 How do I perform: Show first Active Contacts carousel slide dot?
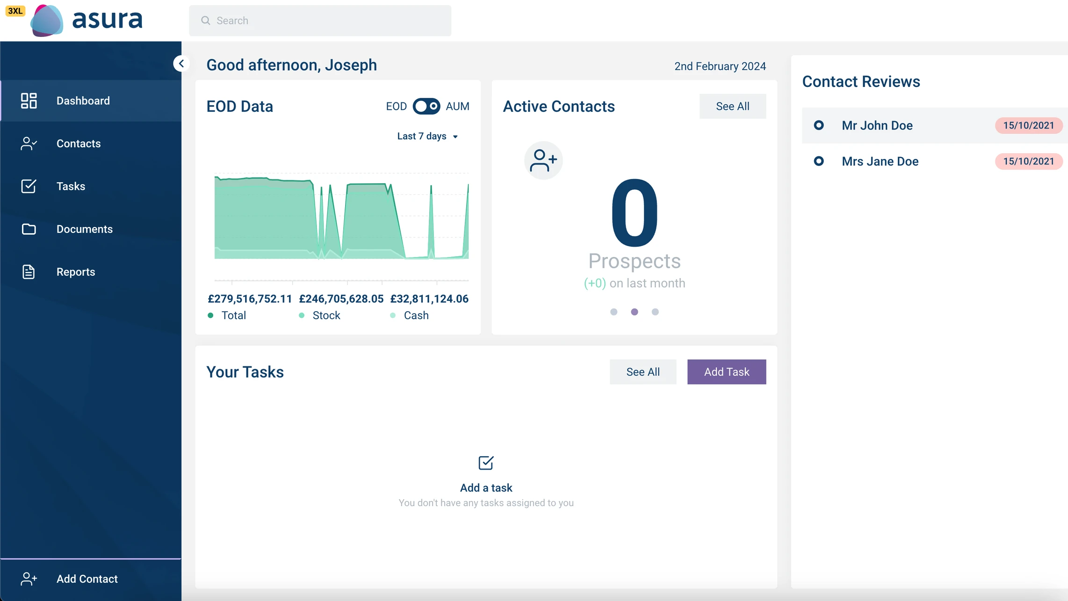(613, 312)
